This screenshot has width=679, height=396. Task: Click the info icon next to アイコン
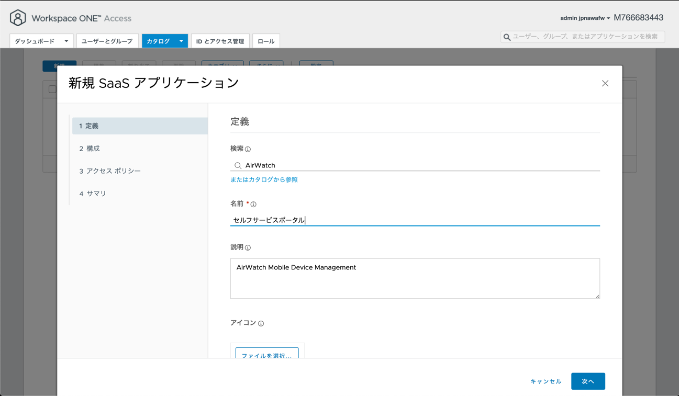261,323
